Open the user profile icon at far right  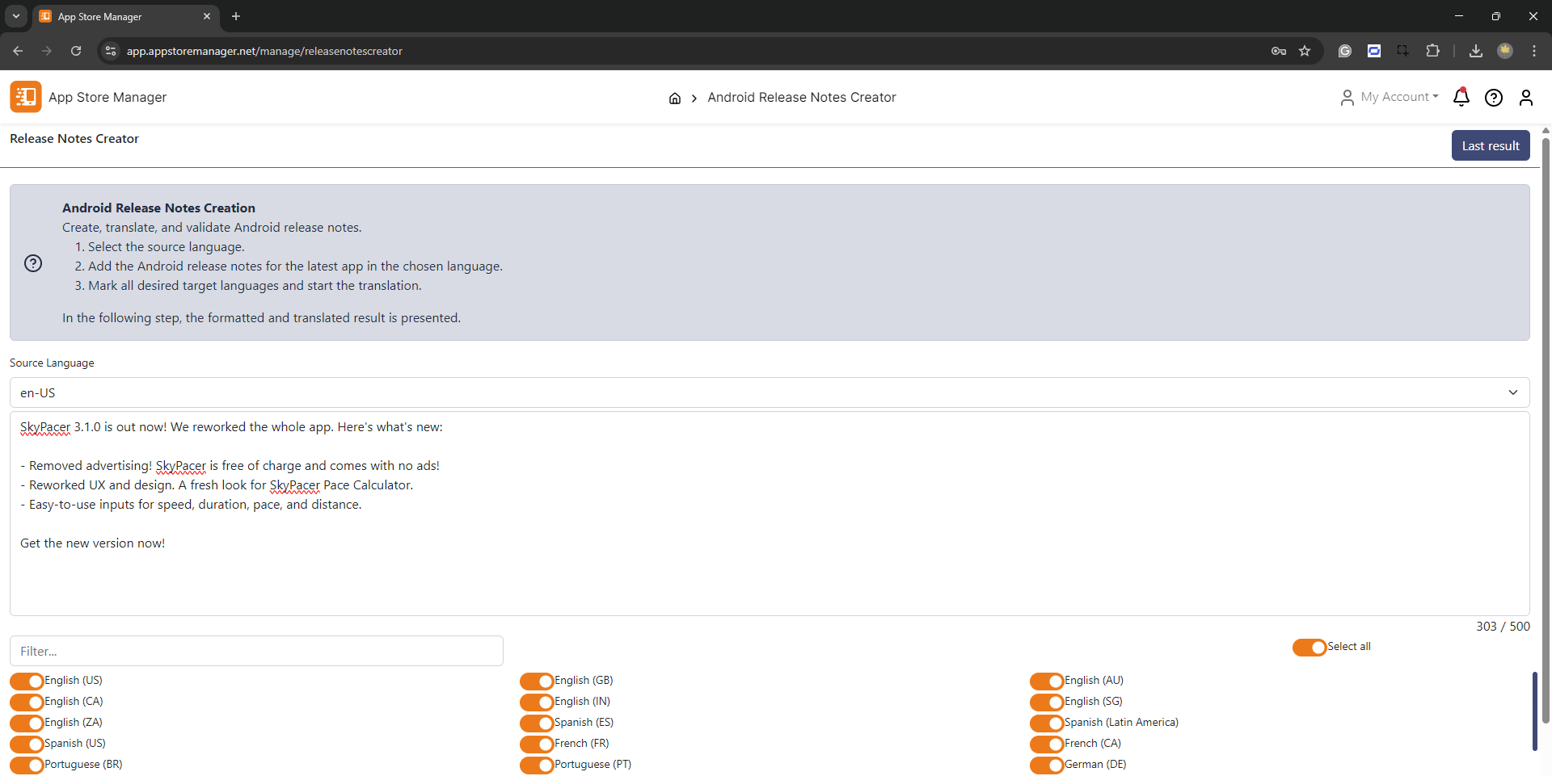point(1525,98)
